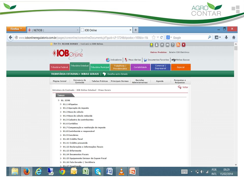Open 01.7 Compensação e restituição do imposto
244x183 pixels.
(84, 127)
